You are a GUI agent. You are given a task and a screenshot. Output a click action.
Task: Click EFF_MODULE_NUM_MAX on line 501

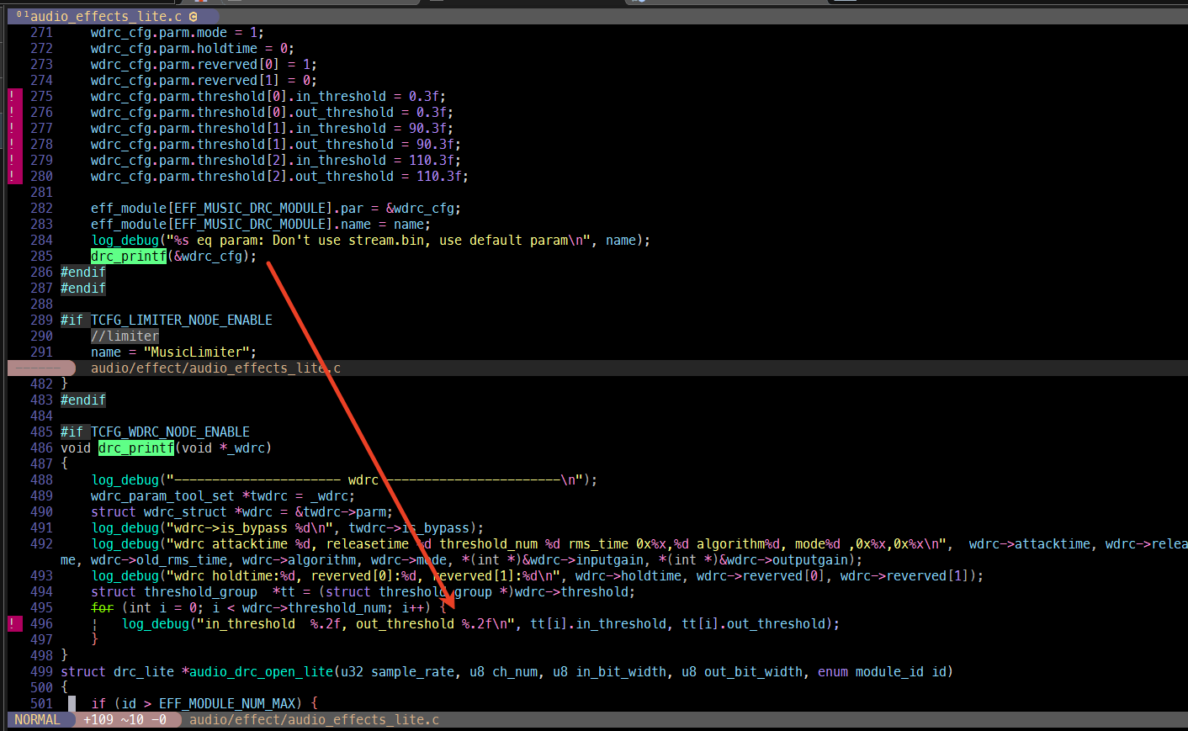tap(227, 704)
